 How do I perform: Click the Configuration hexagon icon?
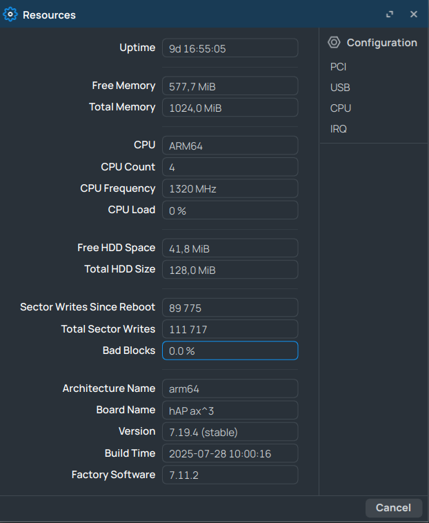coord(334,43)
